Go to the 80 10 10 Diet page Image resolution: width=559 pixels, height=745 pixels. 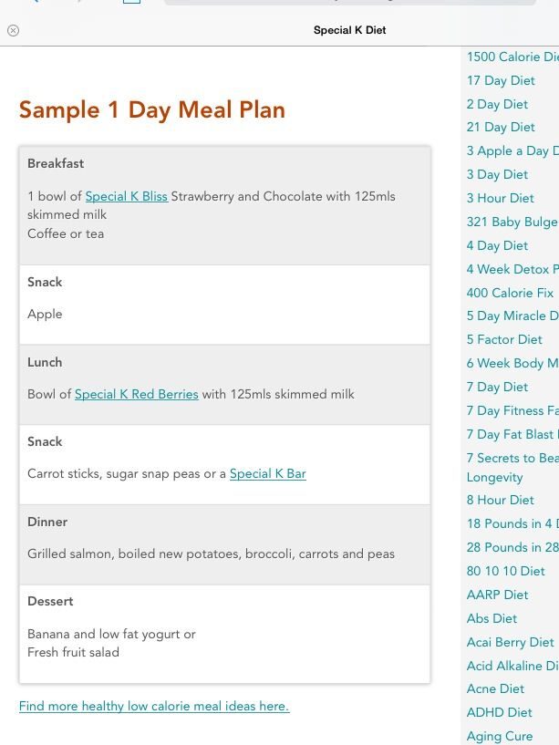click(506, 571)
